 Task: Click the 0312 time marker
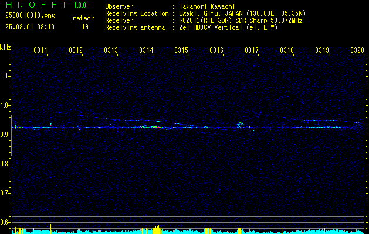coord(76,50)
